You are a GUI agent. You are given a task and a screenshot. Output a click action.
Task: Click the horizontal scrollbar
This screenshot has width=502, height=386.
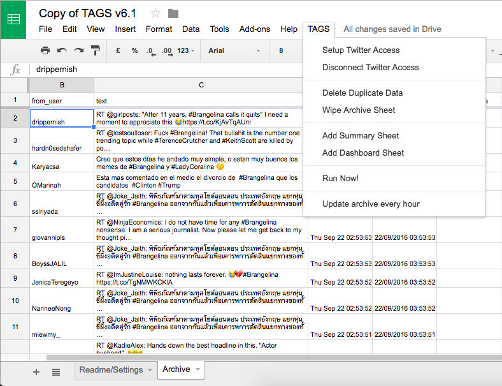click(274, 357)
